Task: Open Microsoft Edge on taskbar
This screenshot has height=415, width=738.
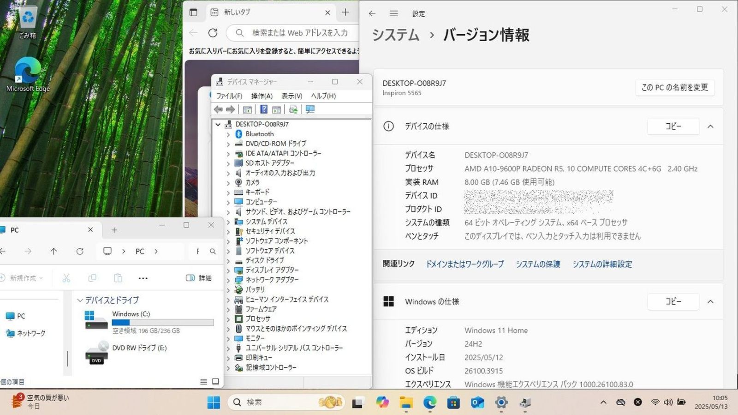Action: (x=430, y=403)
